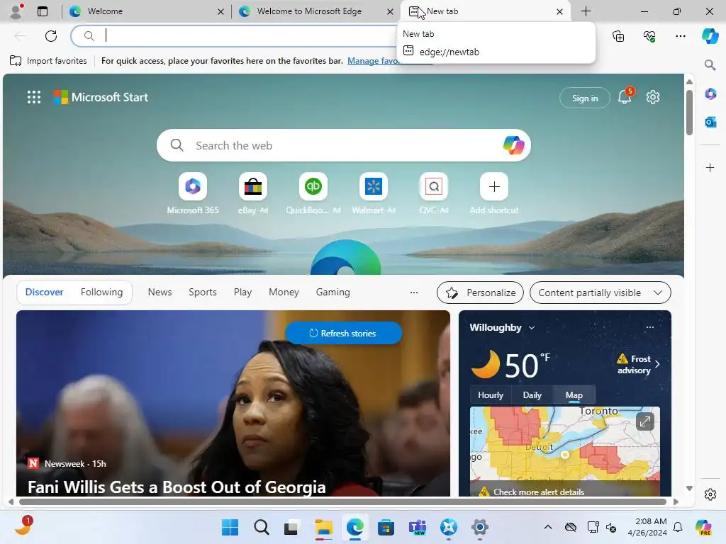Viewport: 726px width, 544px height.
Task: Open the Manage favorites link
Action: pyautogui.click(x=372, y=61)
